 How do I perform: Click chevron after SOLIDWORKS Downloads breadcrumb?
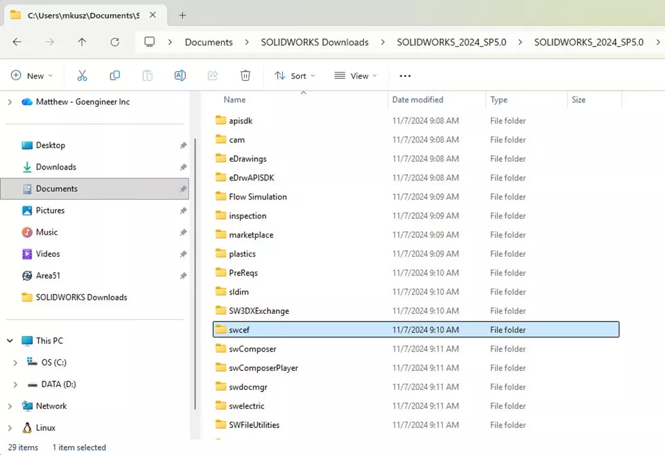click(382, 42)
